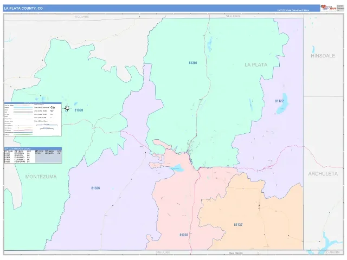Image resolution: width=347 pixels, height=260 pixels.
Task: Click the RIO ARRIBA label at bottom right
Action: click(x=331, y=252)
